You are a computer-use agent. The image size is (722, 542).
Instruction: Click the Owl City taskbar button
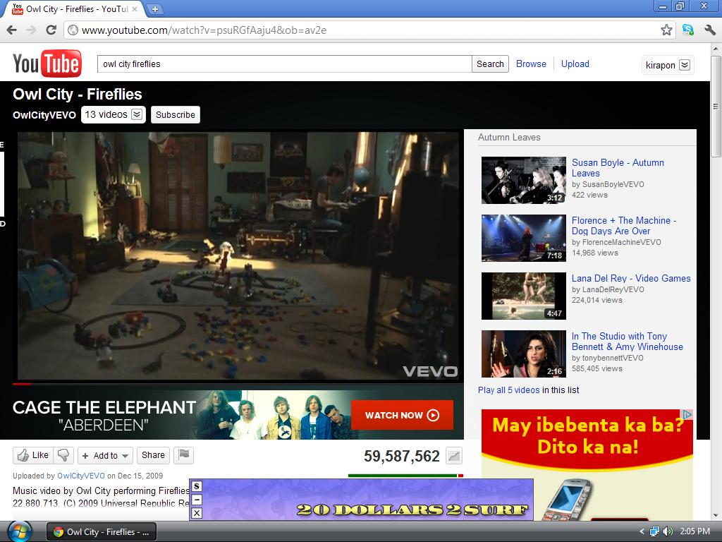point(102,532)
